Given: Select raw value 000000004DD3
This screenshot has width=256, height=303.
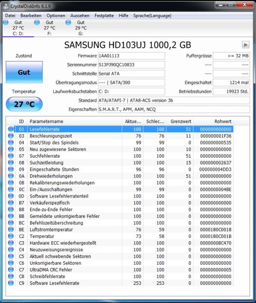Looking at the screenshot, I should 215,169.
